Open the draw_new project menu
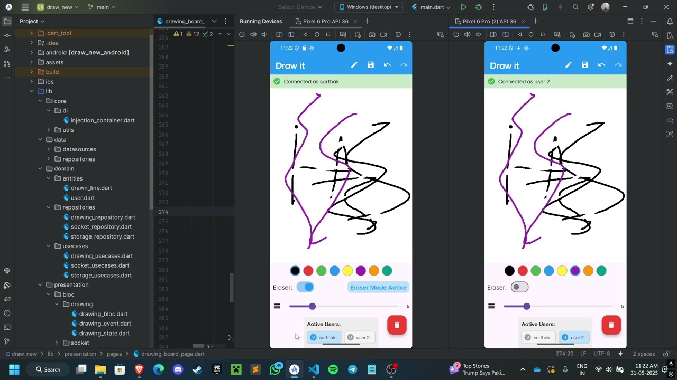The height and width of the screenshot is (380, 677). coord(58,7)
